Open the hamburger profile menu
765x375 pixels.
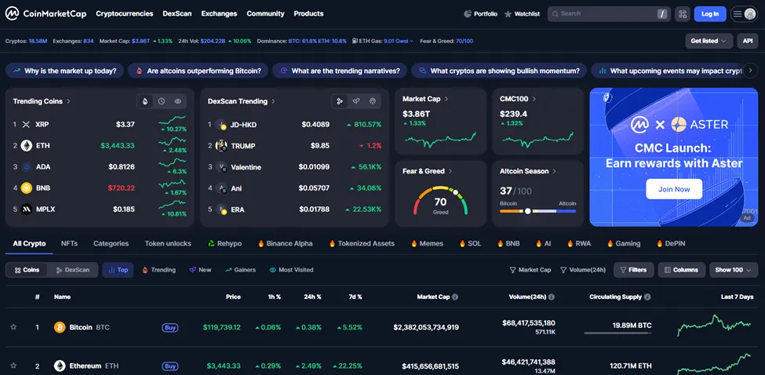[744, 14]
